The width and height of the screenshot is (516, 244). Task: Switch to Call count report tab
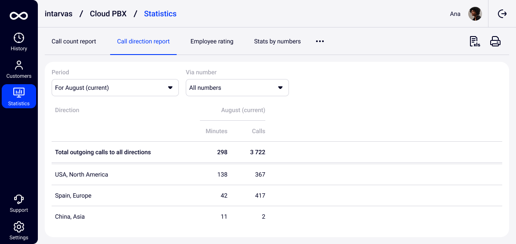tap(74, 41)
